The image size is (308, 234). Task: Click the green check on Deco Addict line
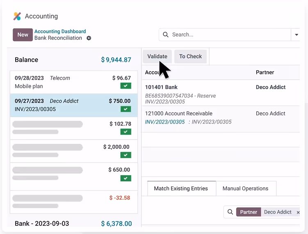[126, 109]
